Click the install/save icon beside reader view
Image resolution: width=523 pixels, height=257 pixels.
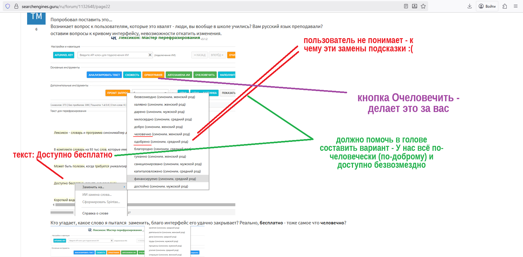coord(415,6)
